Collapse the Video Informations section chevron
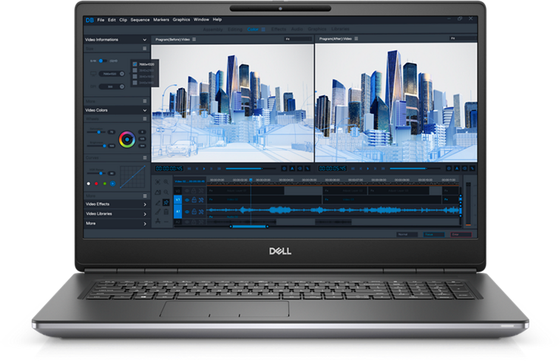 145,39
